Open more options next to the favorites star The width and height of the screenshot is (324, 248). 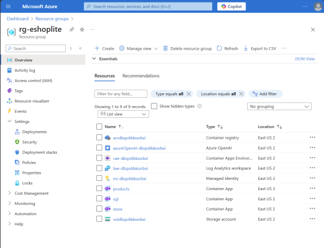pos(92,30)
